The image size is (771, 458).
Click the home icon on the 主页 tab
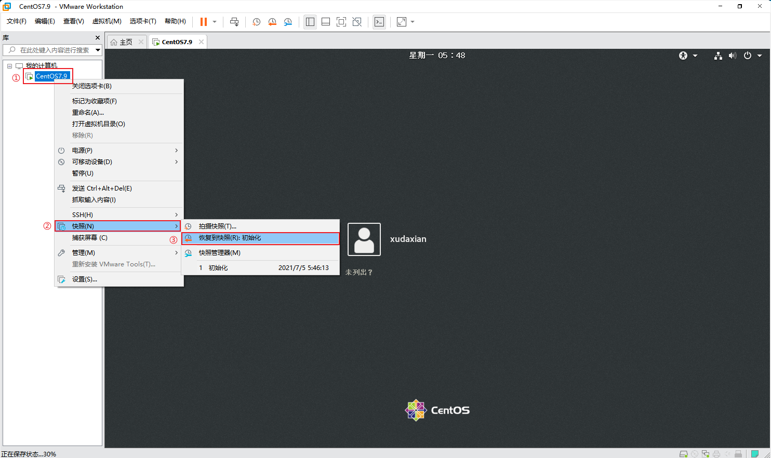pyautogui.click(x=114, y=42)
